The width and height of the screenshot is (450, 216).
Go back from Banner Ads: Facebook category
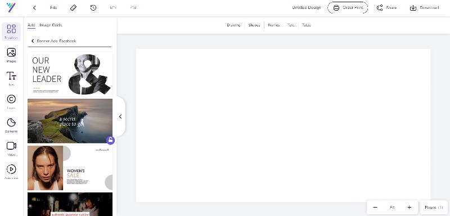point(33,41)
